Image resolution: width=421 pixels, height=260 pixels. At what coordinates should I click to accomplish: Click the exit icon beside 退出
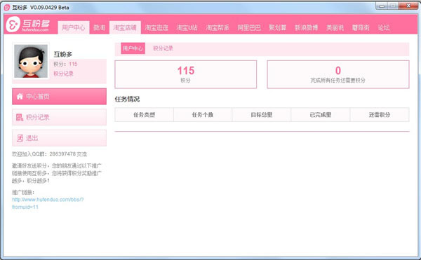tap(20, 138)
